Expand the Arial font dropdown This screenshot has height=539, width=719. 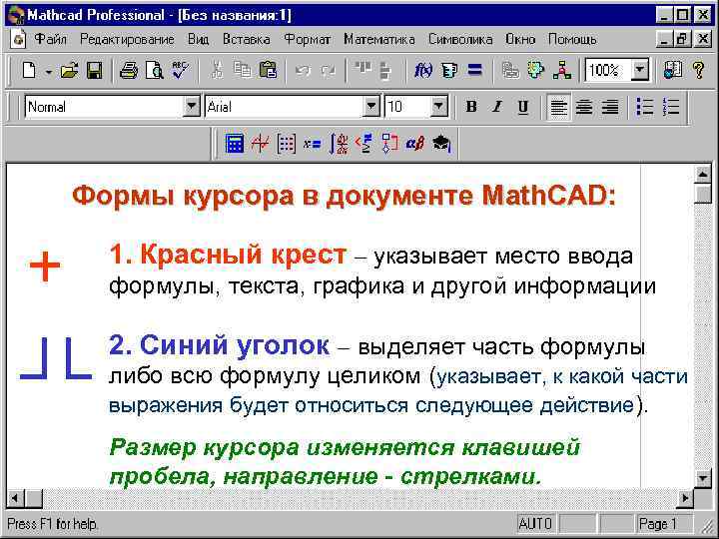[370, 107]
